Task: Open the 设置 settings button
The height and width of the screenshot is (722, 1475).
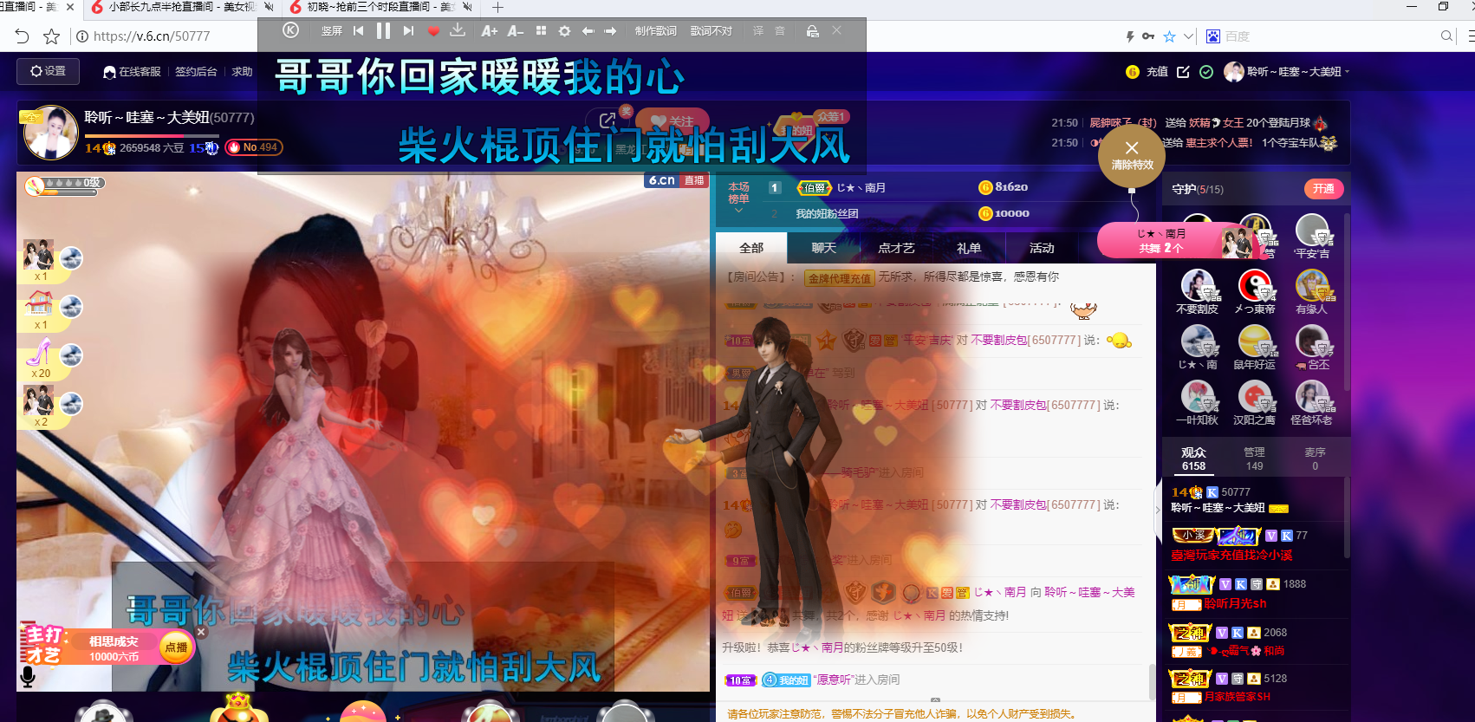Action: pyautogui.click(x=48, y=71)
